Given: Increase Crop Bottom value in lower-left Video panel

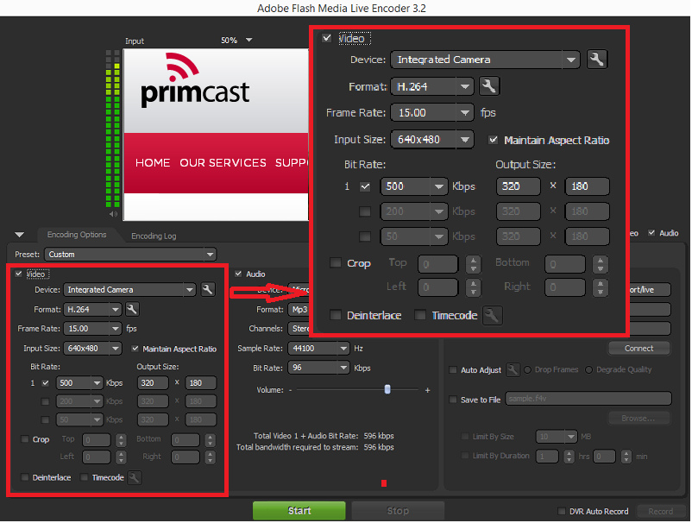Looking at the screenshot, I should (x=211, y=437).
